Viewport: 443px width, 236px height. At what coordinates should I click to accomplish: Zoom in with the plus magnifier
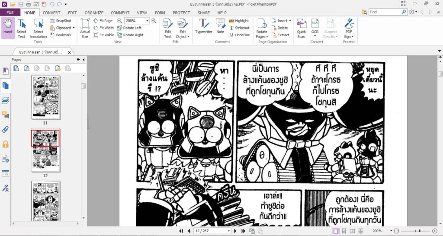[x=154, y=21]
